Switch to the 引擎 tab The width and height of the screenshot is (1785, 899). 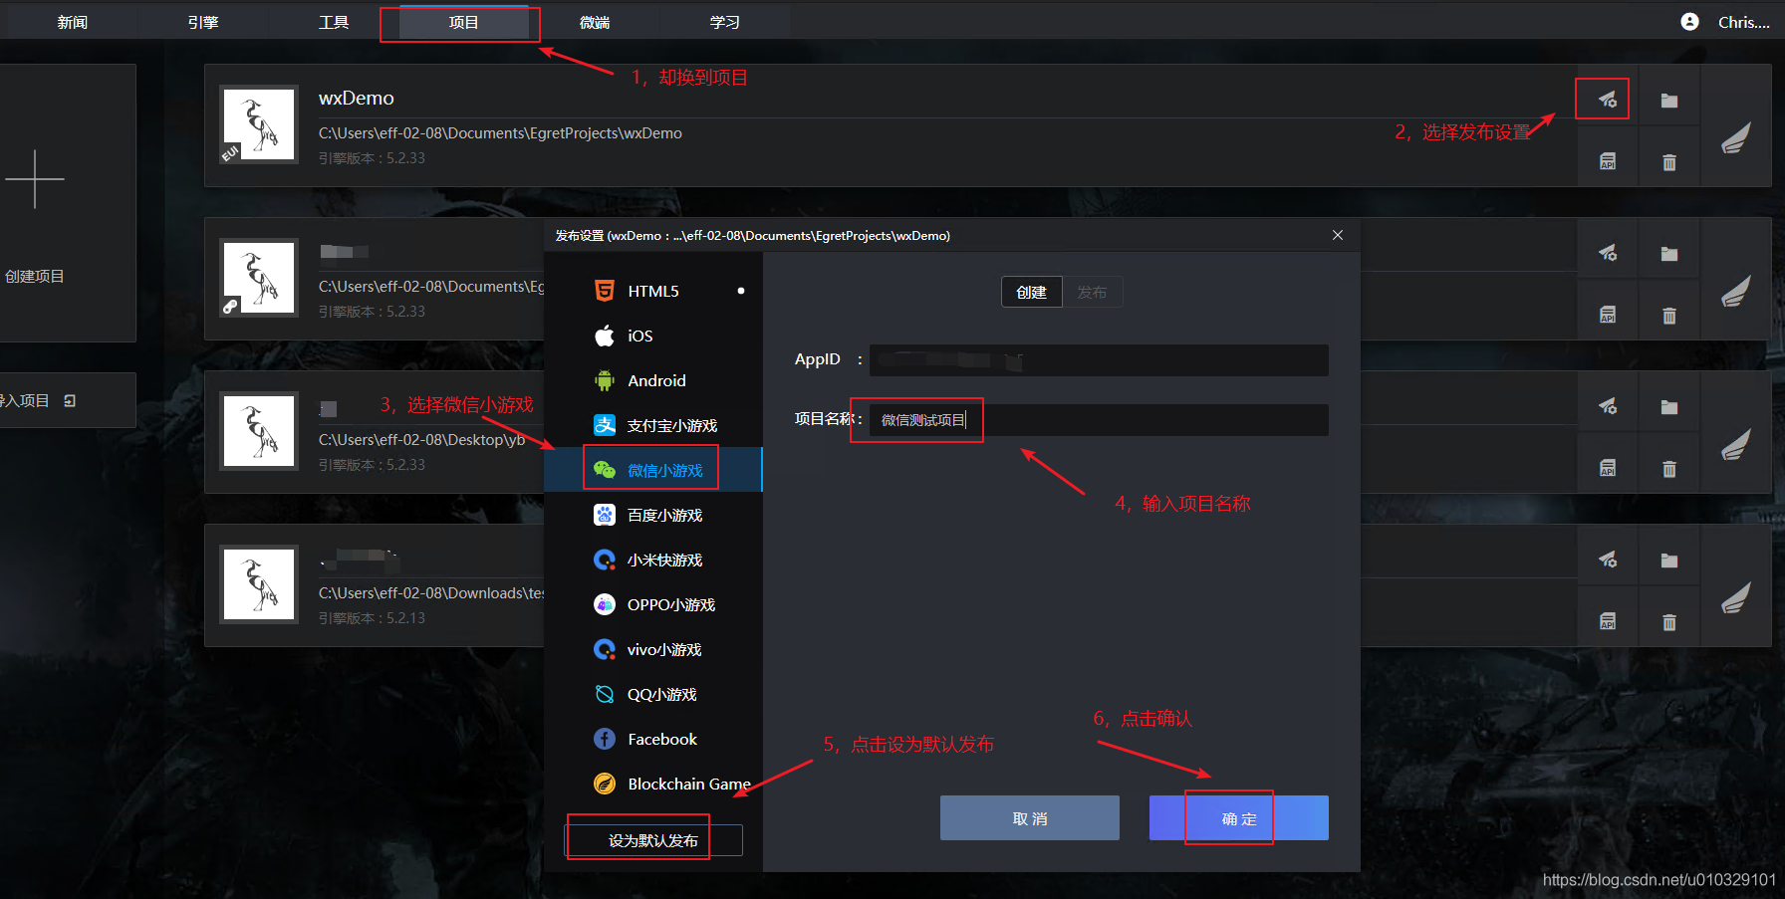point(203,22)
